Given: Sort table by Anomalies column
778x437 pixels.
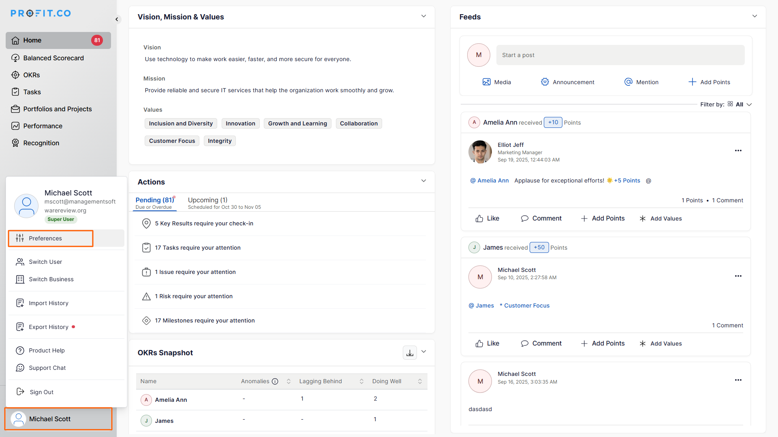Looking at the screenshot, I should [x=289, y=381].
